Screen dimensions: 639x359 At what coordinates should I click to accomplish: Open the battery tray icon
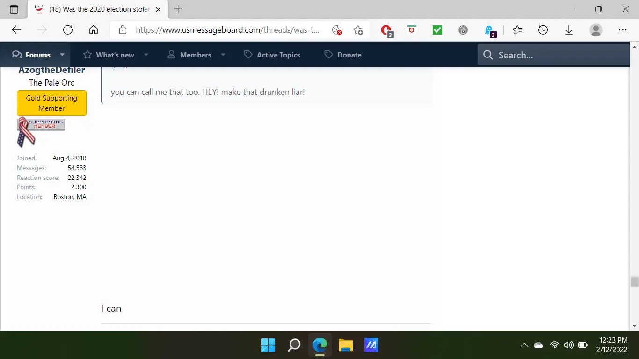click(583, 345)
